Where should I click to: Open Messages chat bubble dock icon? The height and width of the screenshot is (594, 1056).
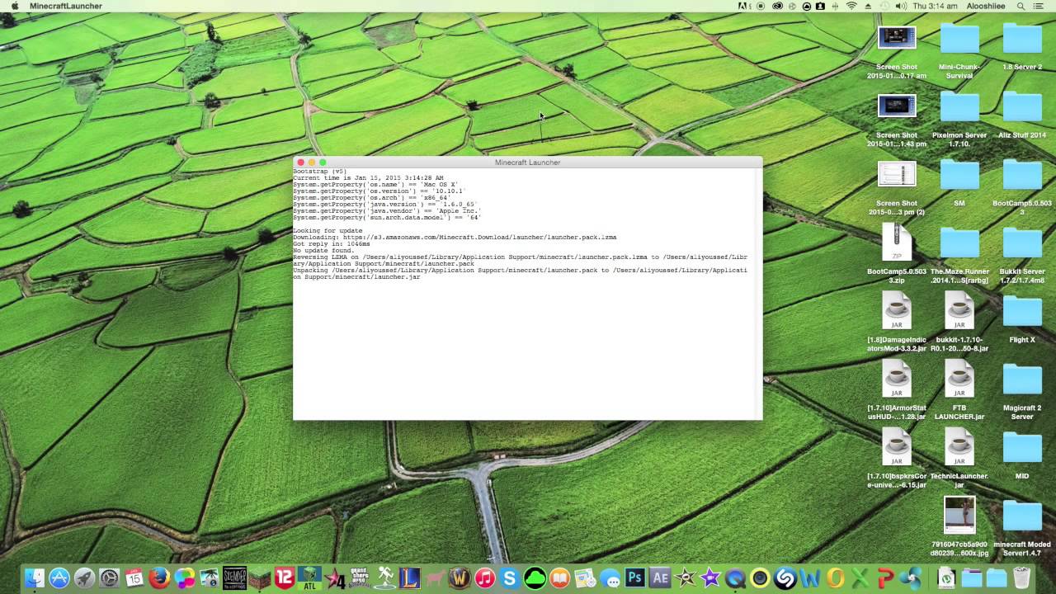click(610, 578)
